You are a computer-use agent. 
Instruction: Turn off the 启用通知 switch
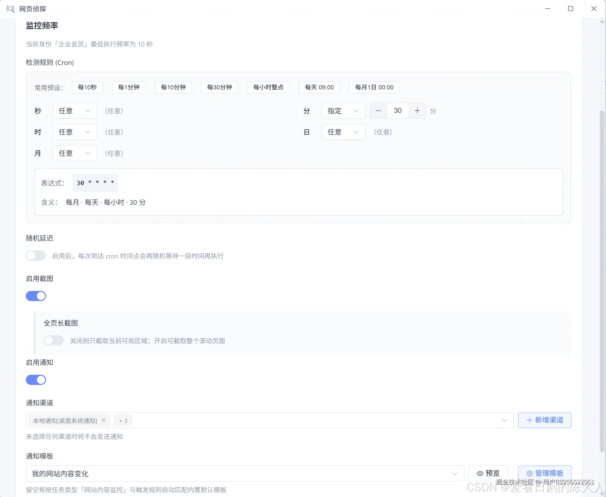click(x=36, y=380)
